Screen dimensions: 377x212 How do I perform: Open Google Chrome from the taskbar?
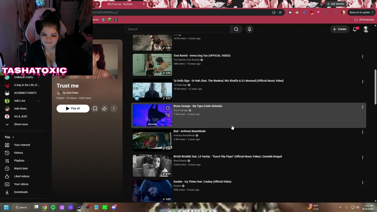[44, 207]
